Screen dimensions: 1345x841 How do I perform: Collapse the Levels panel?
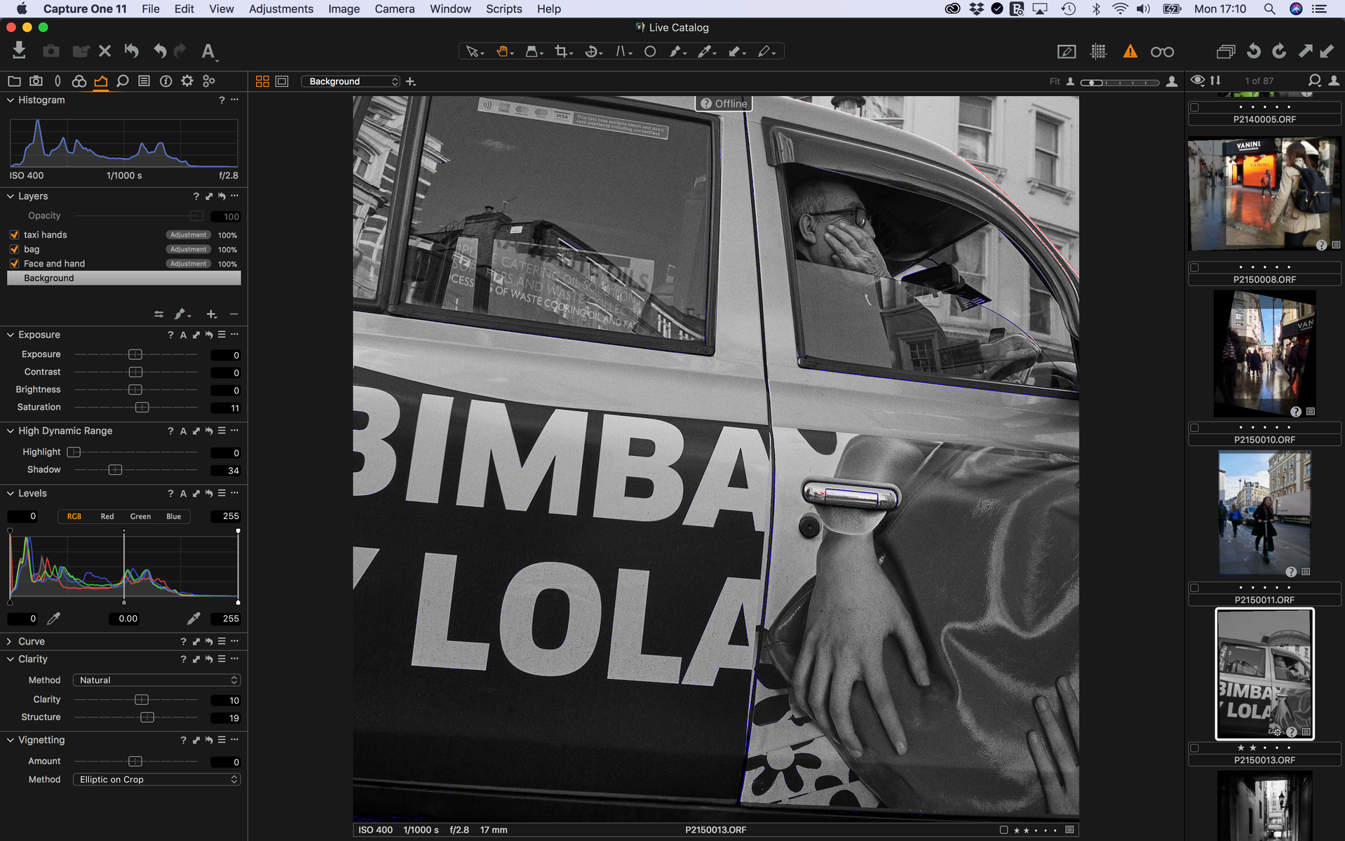pyautogui.click(x=11, y=494)
